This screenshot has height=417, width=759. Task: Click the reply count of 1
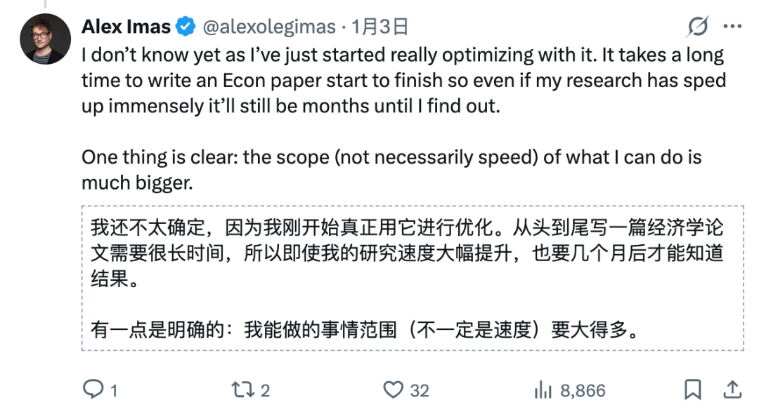click(114, 390)
